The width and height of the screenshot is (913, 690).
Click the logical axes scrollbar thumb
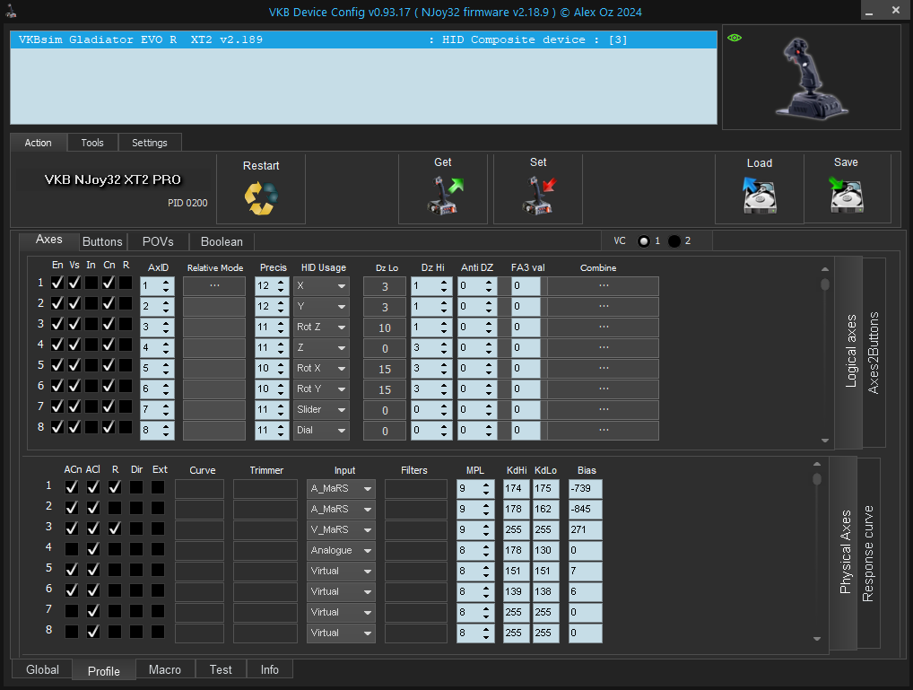click(824, 284)
